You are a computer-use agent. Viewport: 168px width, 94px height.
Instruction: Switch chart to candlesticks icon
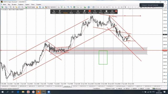point(62,7)
